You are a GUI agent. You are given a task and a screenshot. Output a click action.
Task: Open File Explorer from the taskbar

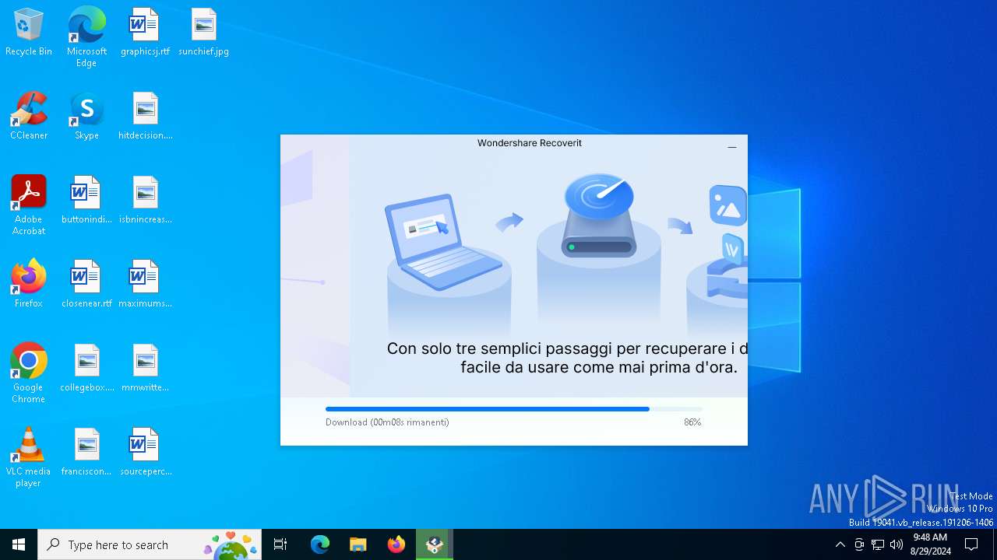pyautogui.click(x=358, y=544)
